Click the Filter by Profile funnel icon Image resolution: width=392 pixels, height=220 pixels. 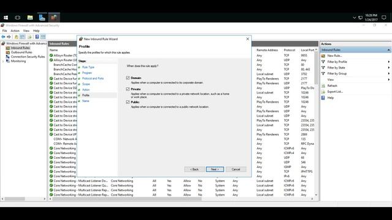323,62
